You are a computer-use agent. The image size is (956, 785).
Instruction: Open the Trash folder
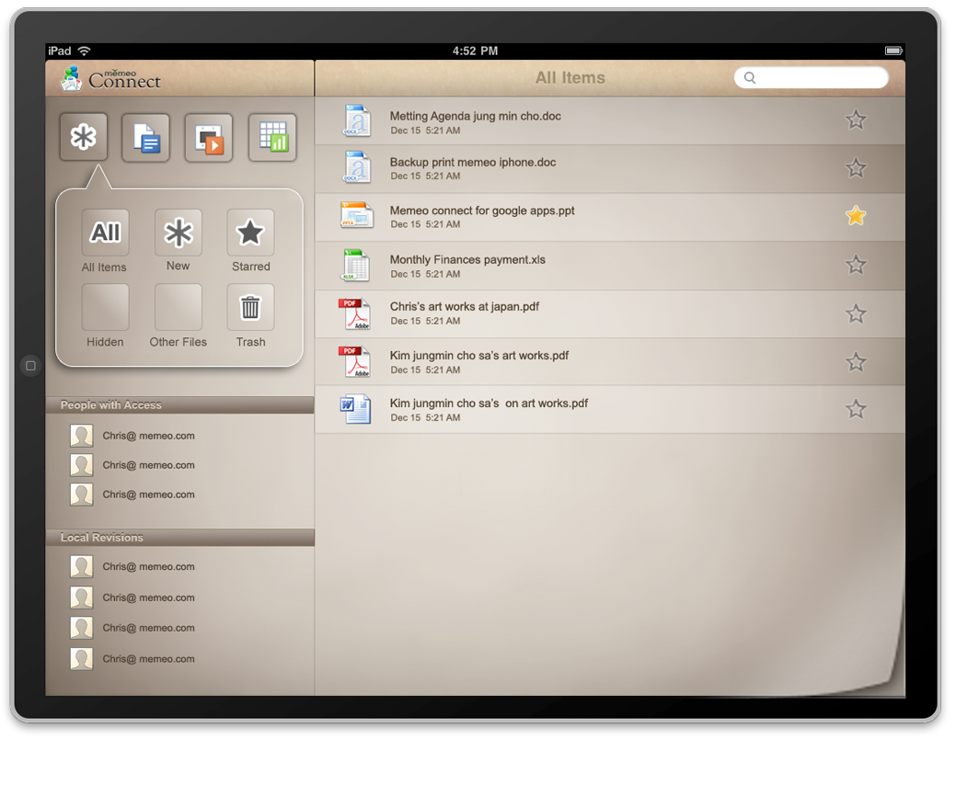pos(250,308)
